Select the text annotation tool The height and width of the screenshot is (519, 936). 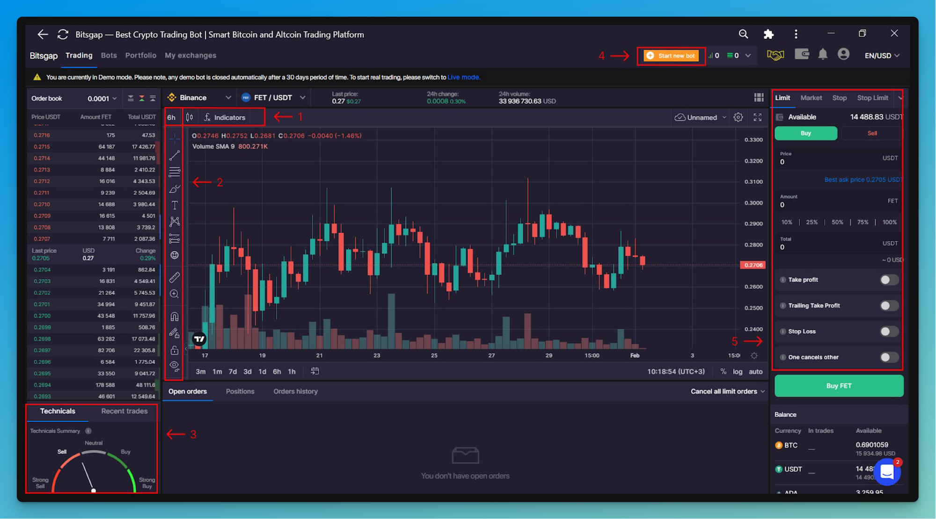pos(174,205)
